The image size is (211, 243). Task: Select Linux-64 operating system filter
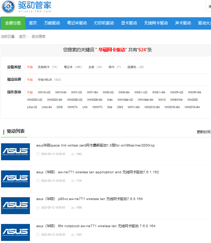click(46, 107)
